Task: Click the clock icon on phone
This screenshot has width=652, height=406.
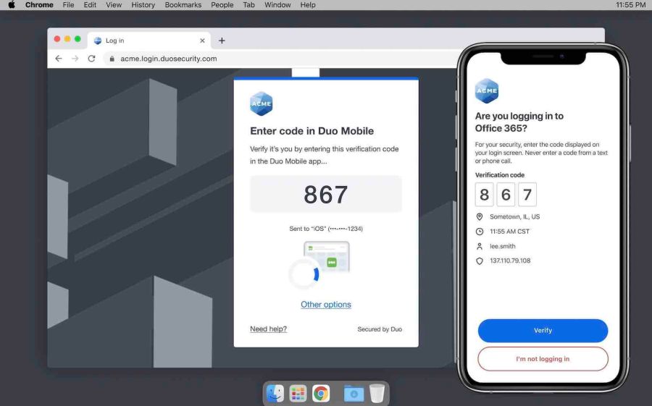Action: tap(480, 232)
